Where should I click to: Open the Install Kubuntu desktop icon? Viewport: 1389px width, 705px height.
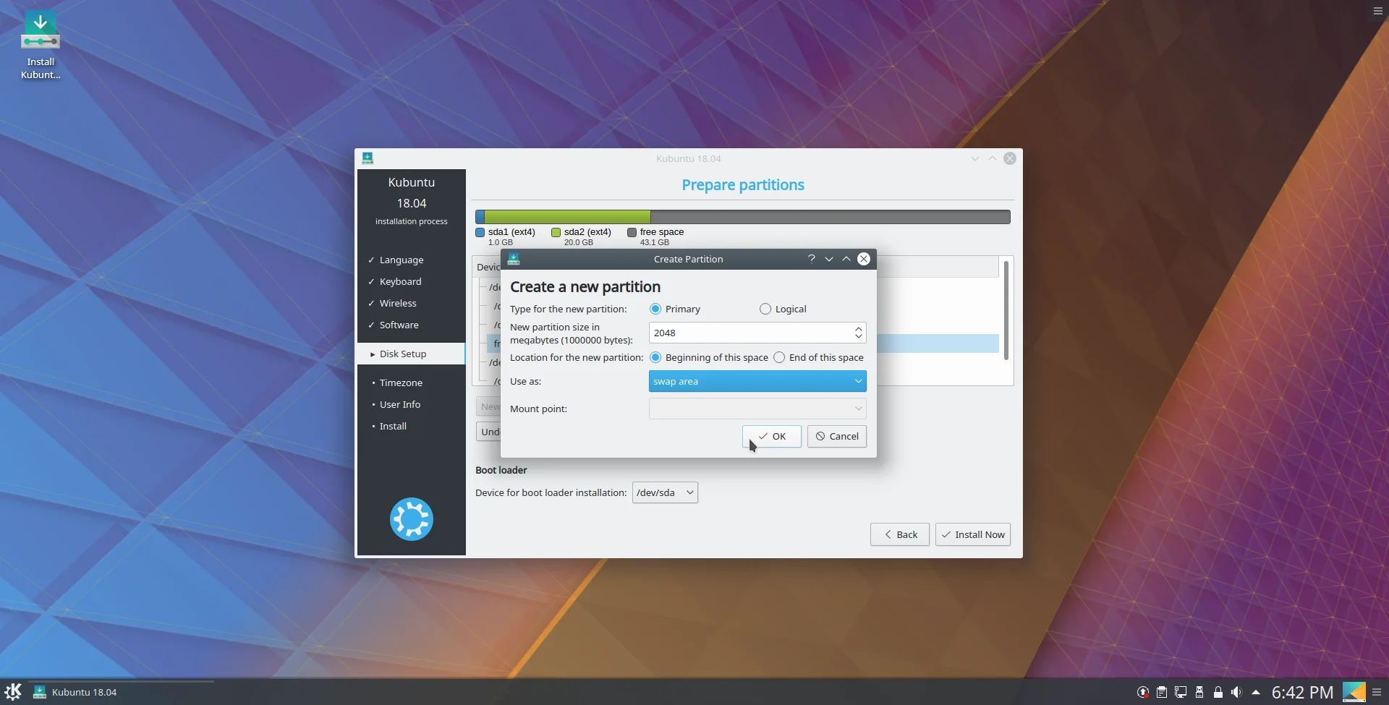click(x=41, y=45)
